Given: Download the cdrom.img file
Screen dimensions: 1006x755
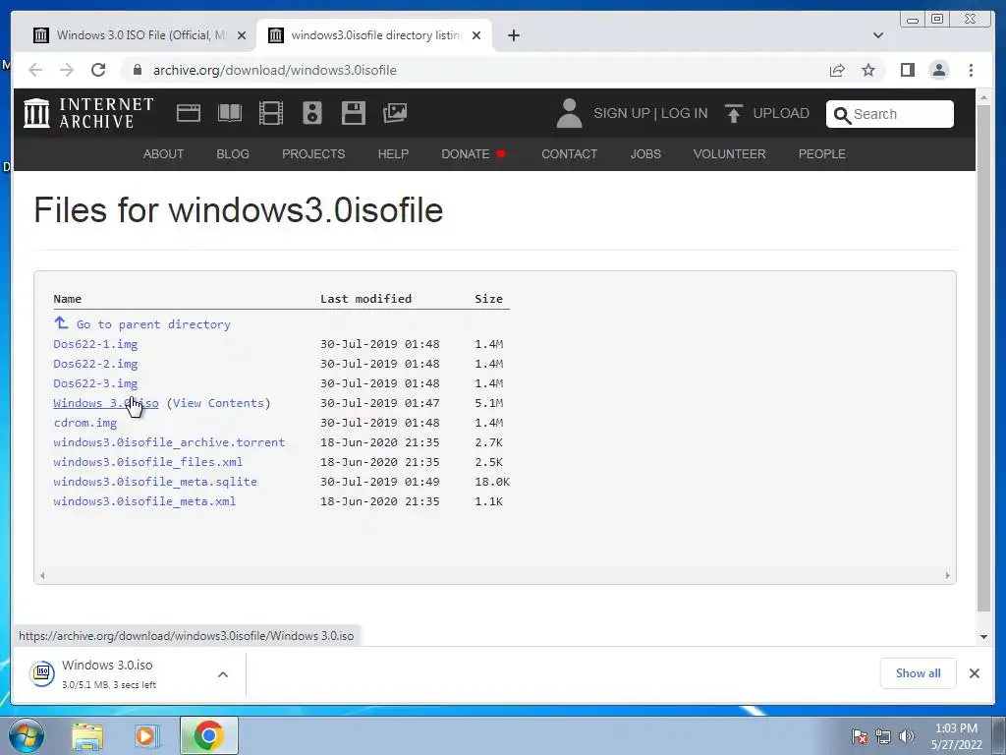Looking at the screenshot, I should pyautogui.click(x=85, y=423).
